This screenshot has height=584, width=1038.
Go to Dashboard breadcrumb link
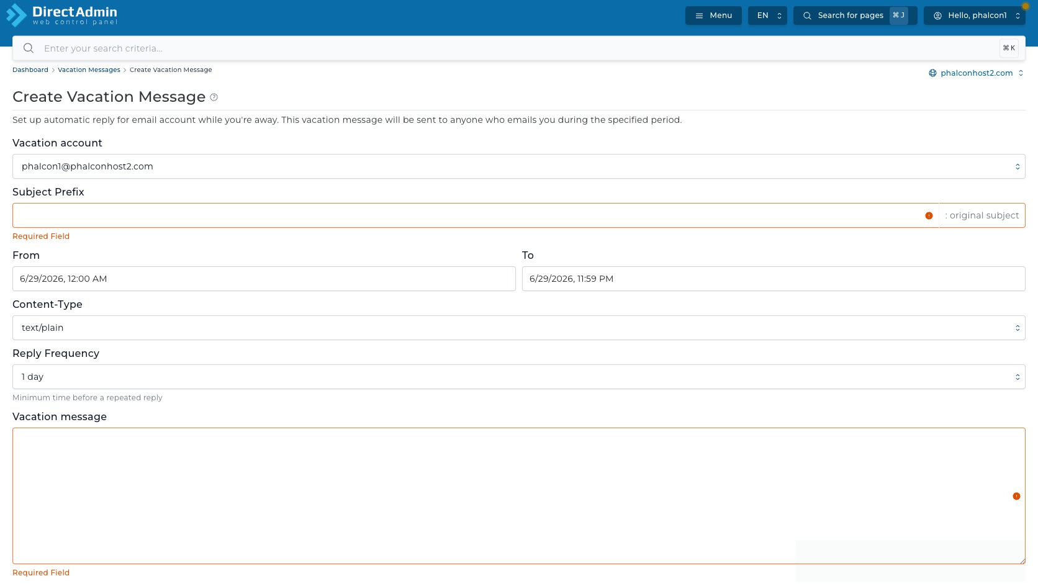click(x=30, y=70)
